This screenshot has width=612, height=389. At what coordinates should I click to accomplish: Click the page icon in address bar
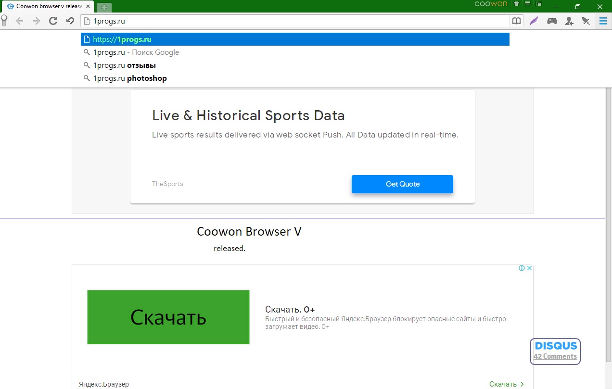click(x=87, y=21)
